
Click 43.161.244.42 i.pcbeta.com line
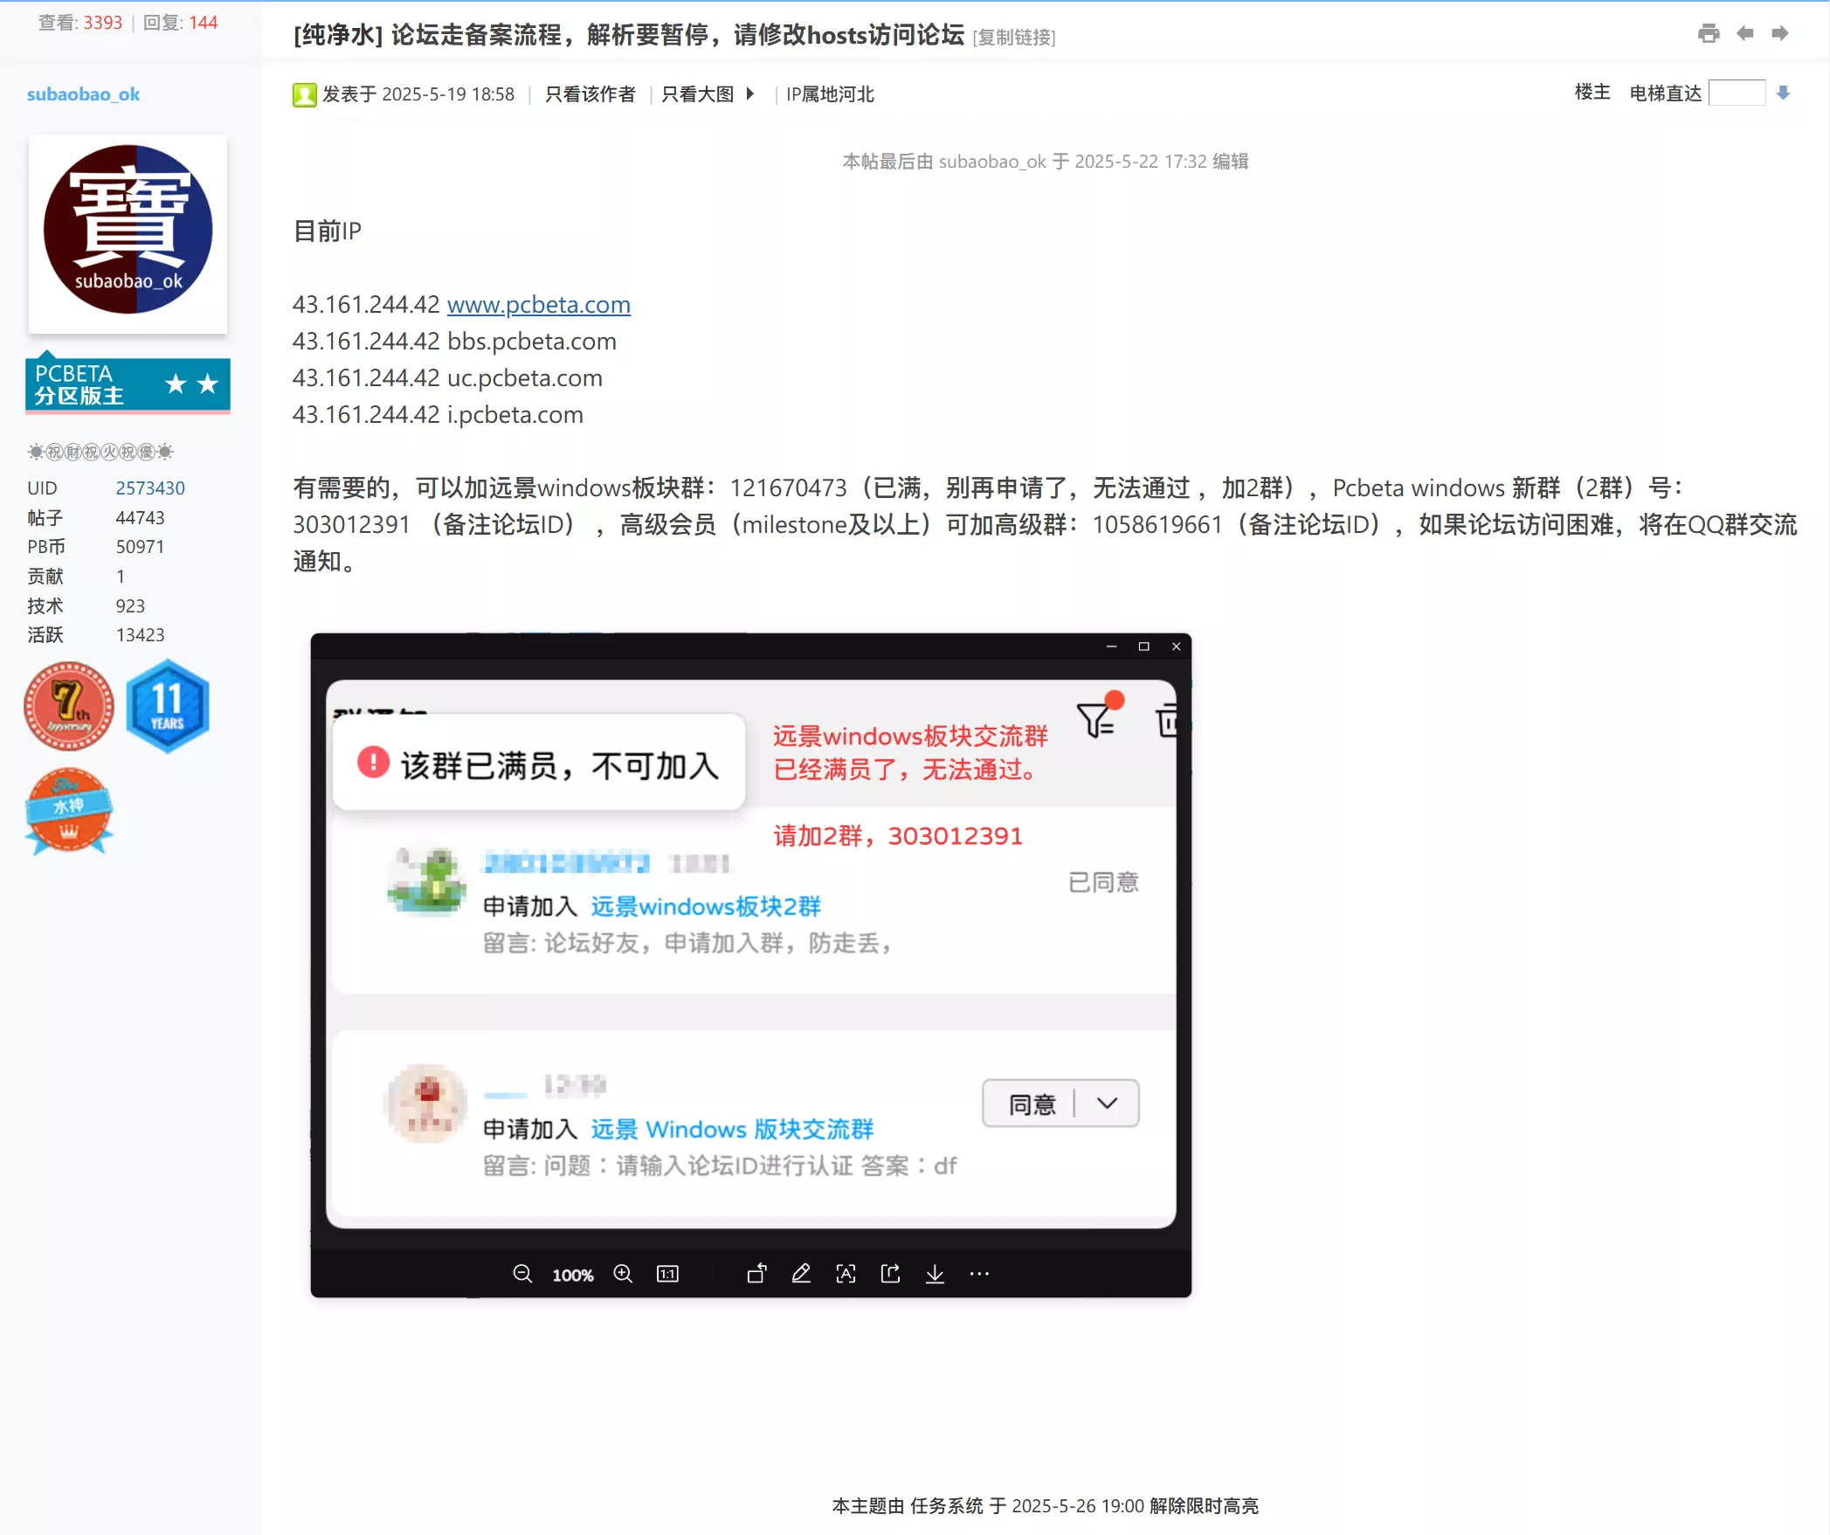(x=438, y=414)
